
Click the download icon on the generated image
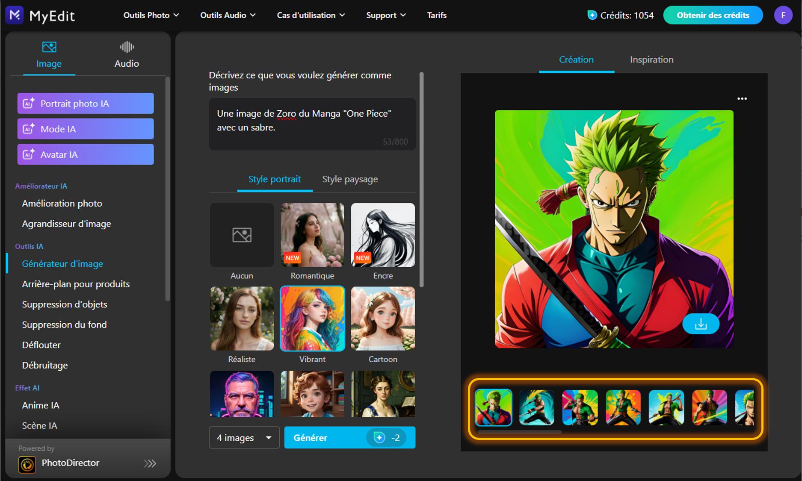tap(701, 324)
